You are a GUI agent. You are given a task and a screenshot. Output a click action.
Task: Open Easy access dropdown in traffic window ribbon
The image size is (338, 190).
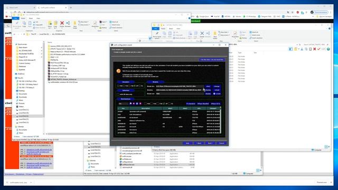(x=224, y=35)
